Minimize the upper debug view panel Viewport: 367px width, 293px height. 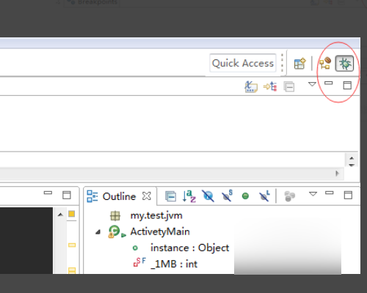click(328, 83)
